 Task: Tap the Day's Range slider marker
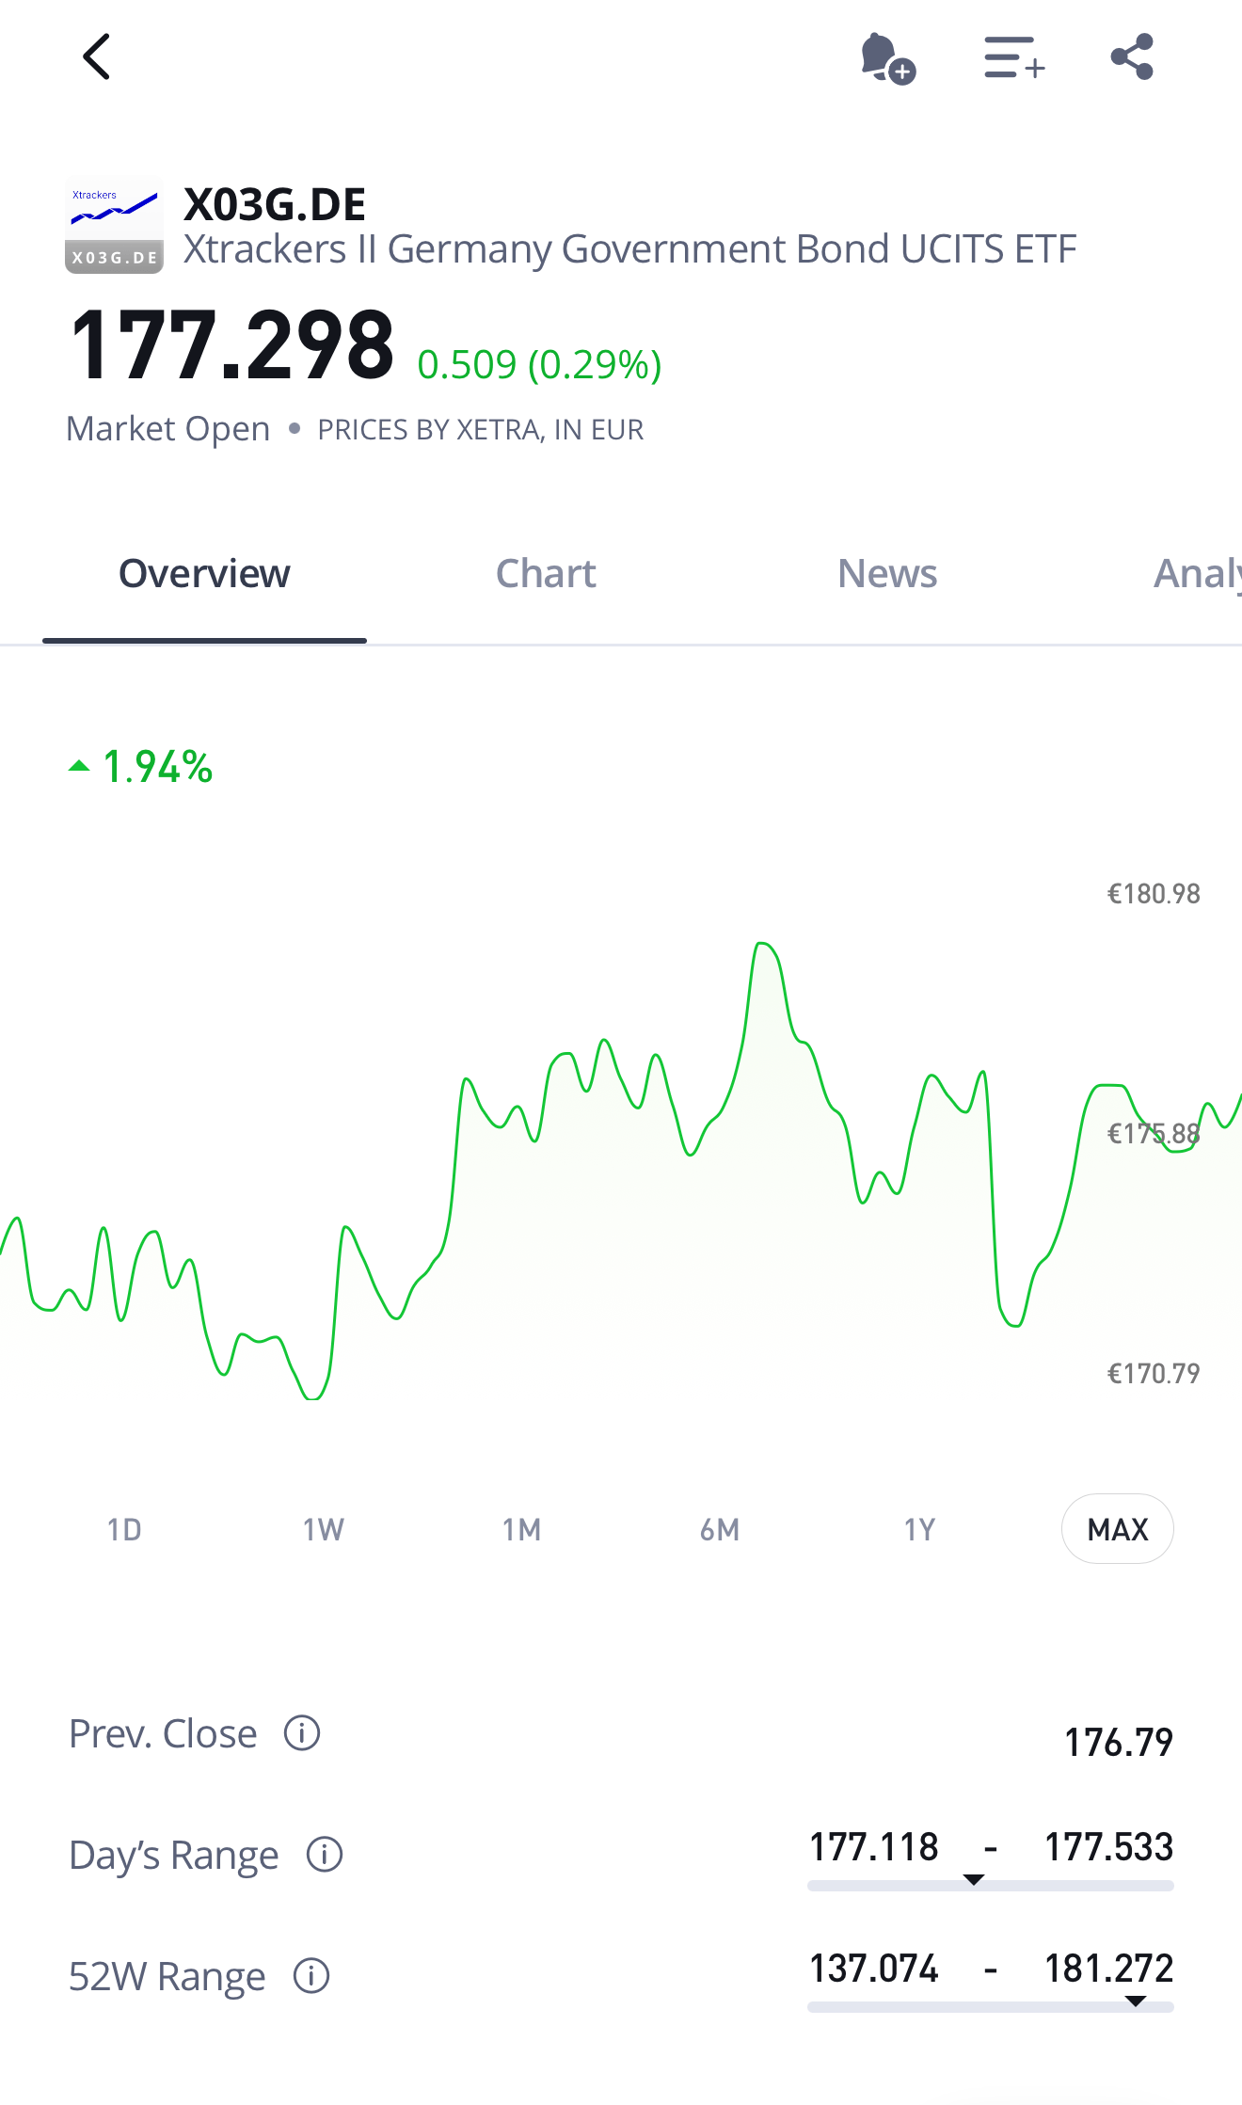click(974, 1880)
